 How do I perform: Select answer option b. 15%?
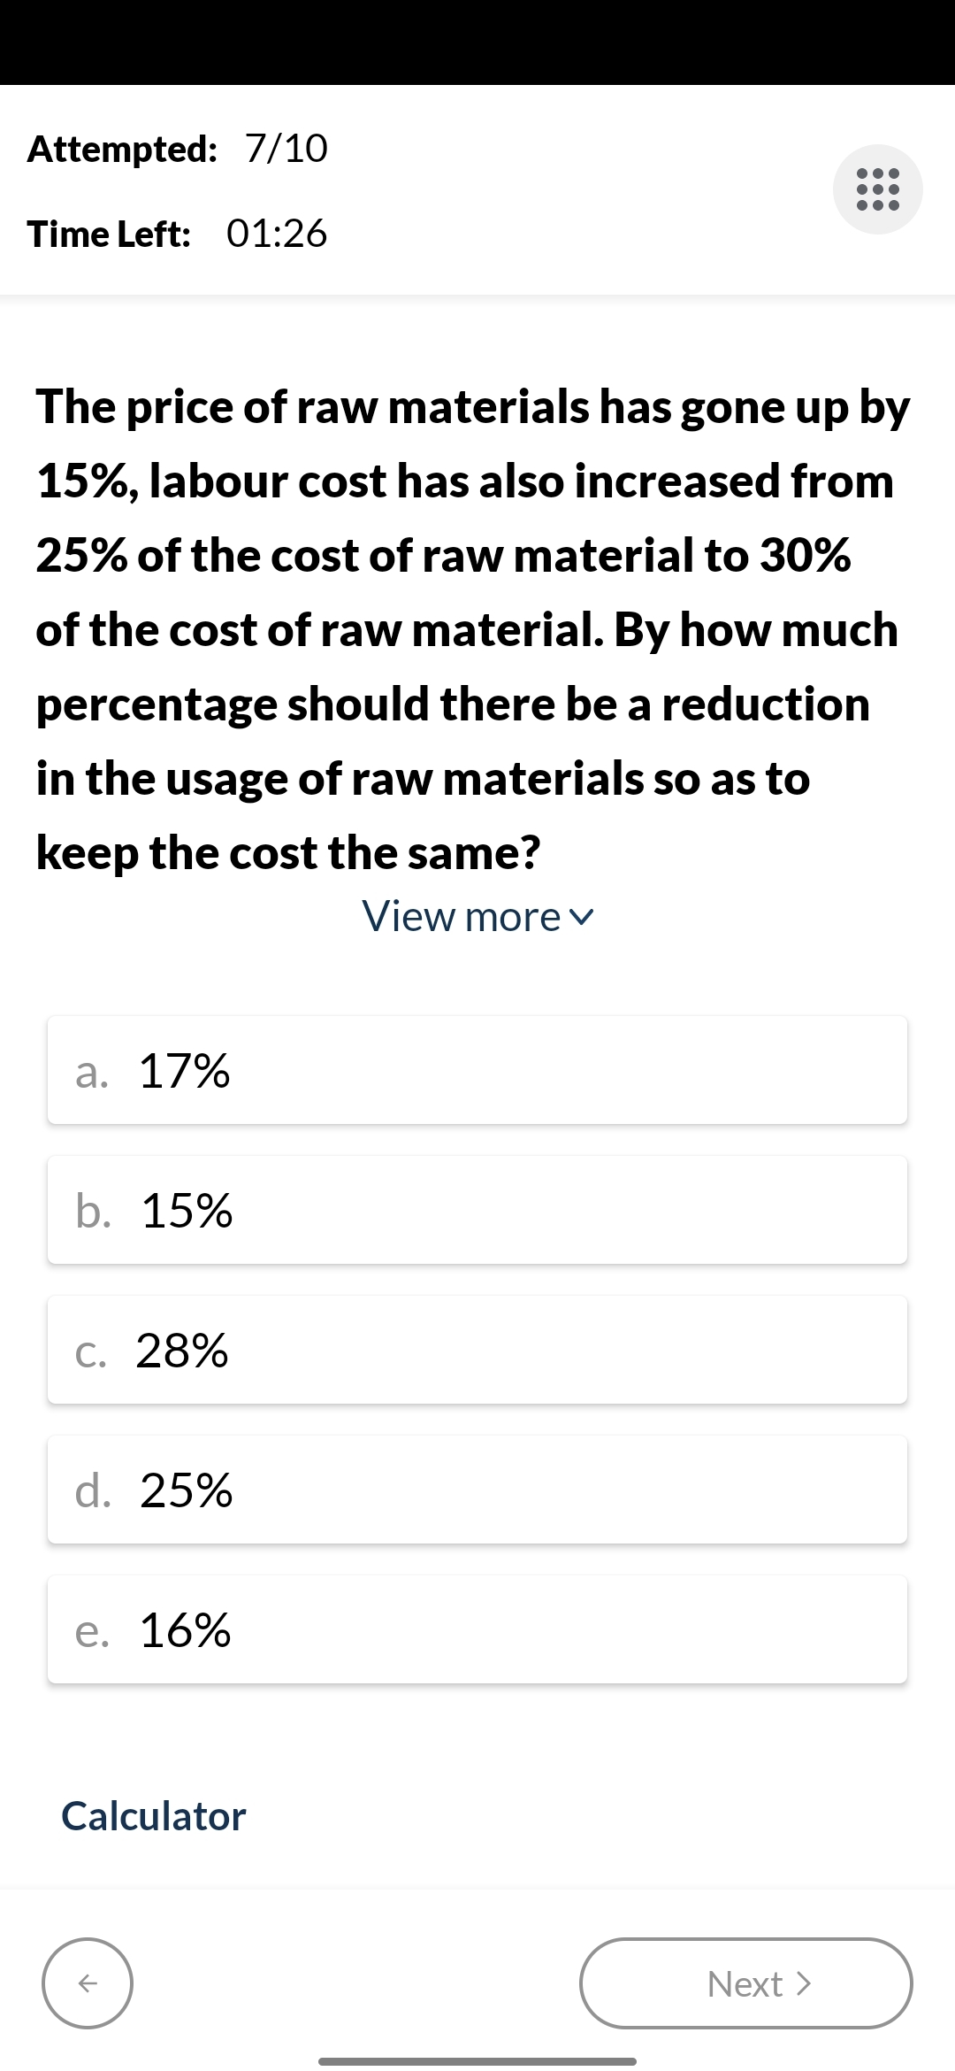(477, 1210)
